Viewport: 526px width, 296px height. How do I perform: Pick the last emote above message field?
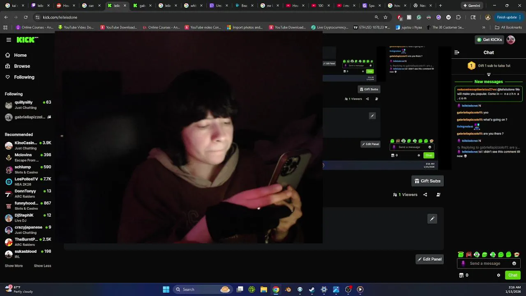[x=517, y=255]
